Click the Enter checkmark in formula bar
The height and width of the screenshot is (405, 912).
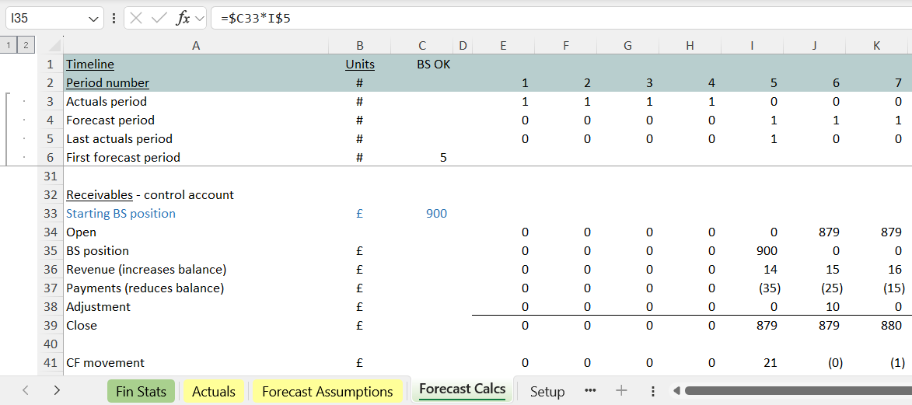coord(159,18)
